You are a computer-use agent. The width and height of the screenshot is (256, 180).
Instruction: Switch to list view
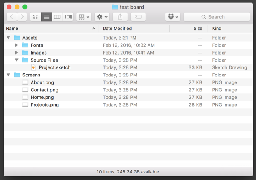46,17
